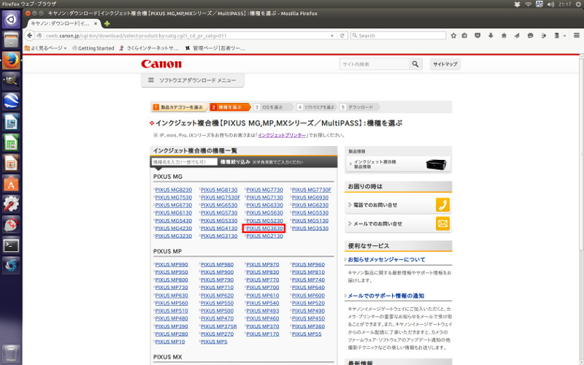This screenshot has height=365, width=584.
Task: Open the インクジェット複合機 製品情報 printer thumbnail
Action: [436, 164]
